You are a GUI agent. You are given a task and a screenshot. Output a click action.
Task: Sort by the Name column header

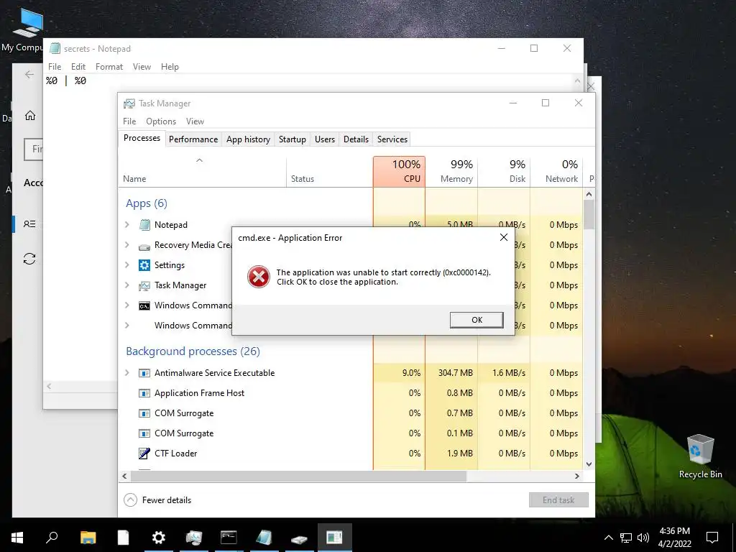coord(202,172)
